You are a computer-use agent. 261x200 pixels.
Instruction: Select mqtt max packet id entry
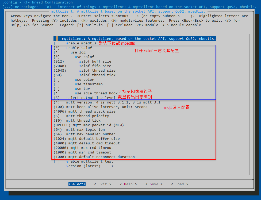point(89,125)
